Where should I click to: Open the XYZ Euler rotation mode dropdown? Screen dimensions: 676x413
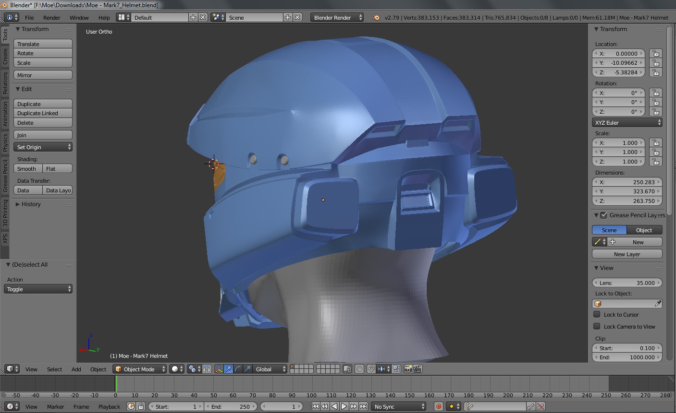(627, 123)
